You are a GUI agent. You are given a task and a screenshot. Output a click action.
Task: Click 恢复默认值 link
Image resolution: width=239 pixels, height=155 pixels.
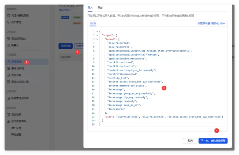[x=204, y=24]
